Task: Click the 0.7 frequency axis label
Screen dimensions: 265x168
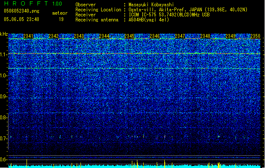Action: click(4, 139)
